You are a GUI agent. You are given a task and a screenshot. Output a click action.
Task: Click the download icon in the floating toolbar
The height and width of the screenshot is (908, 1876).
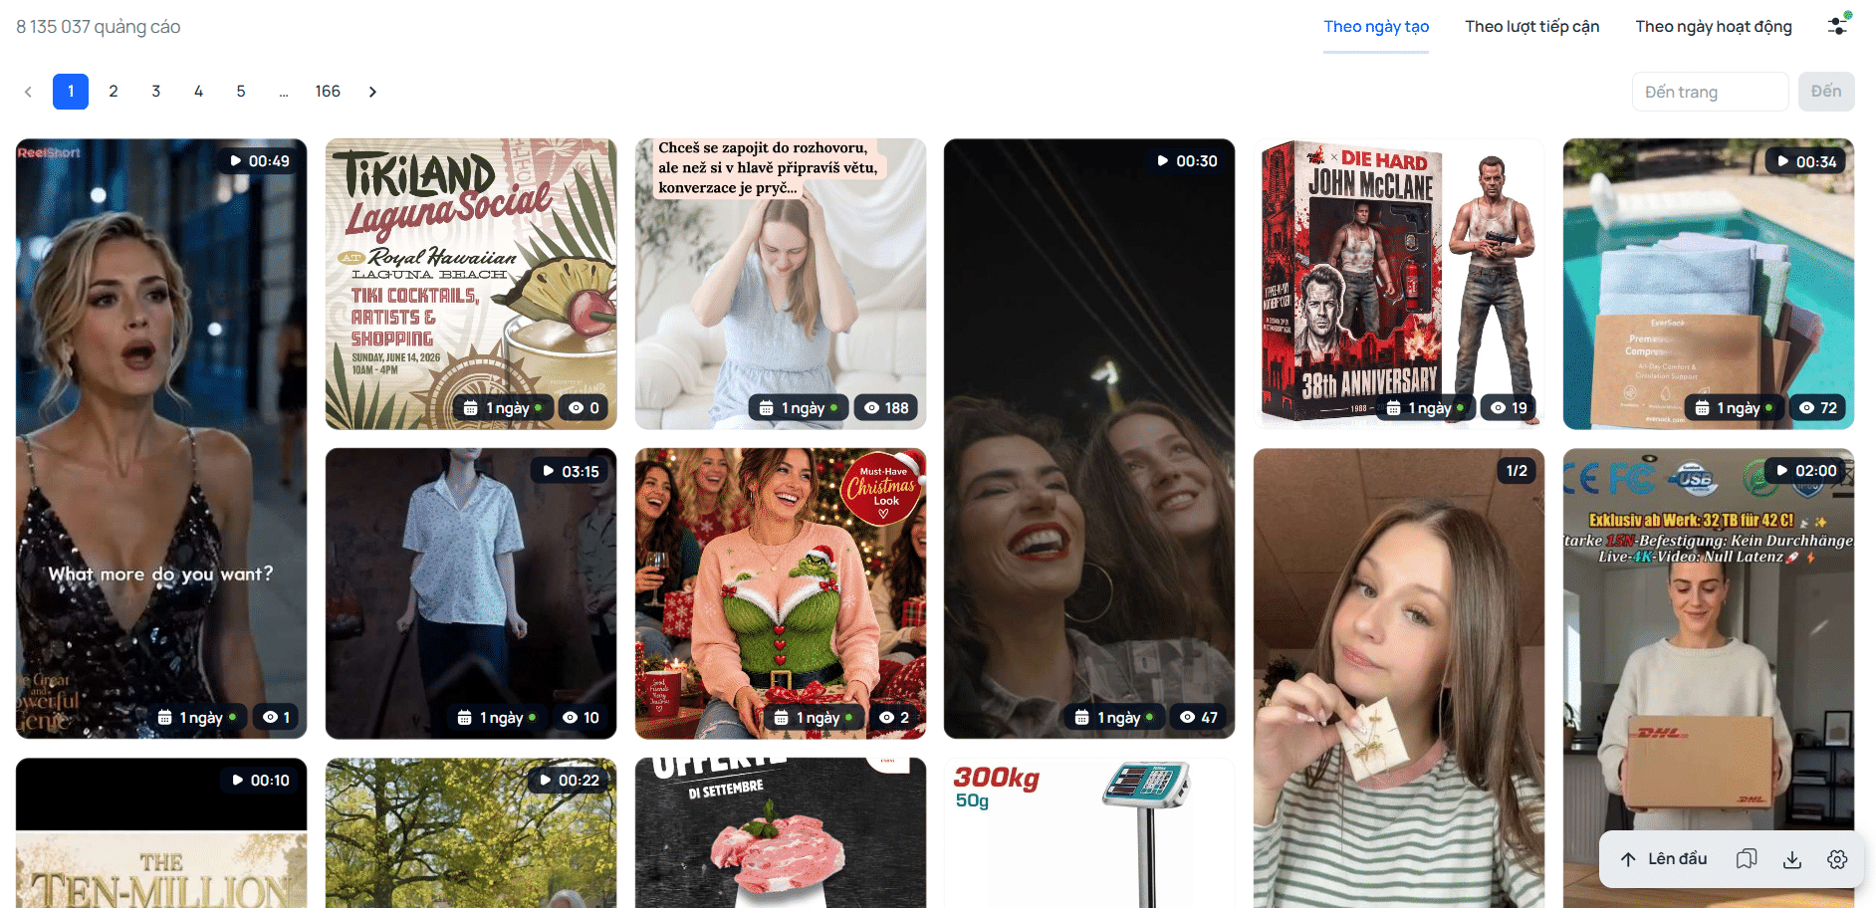point(1792,859)
